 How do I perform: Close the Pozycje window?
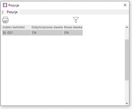tap(125, 5)
